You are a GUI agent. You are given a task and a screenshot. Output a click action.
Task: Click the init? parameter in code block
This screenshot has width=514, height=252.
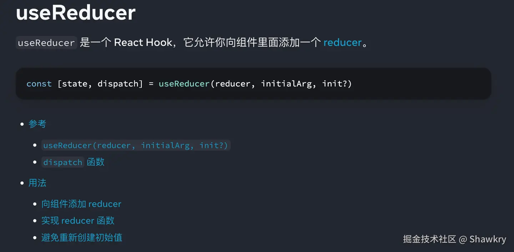pyautogui.click(x=335, y=84)
